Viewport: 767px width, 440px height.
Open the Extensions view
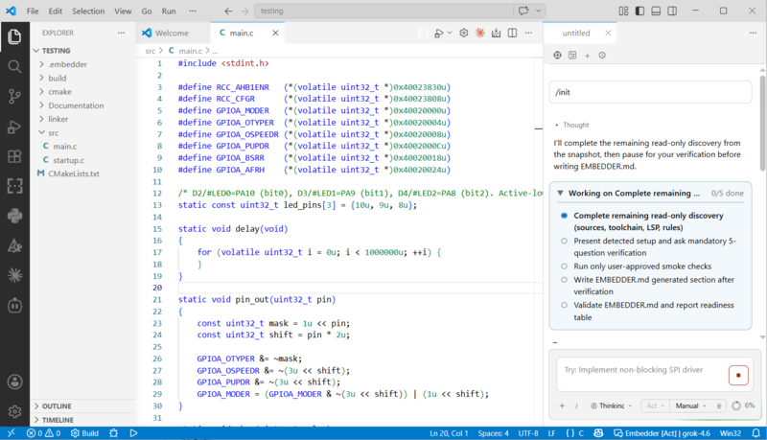coord(14,156)
